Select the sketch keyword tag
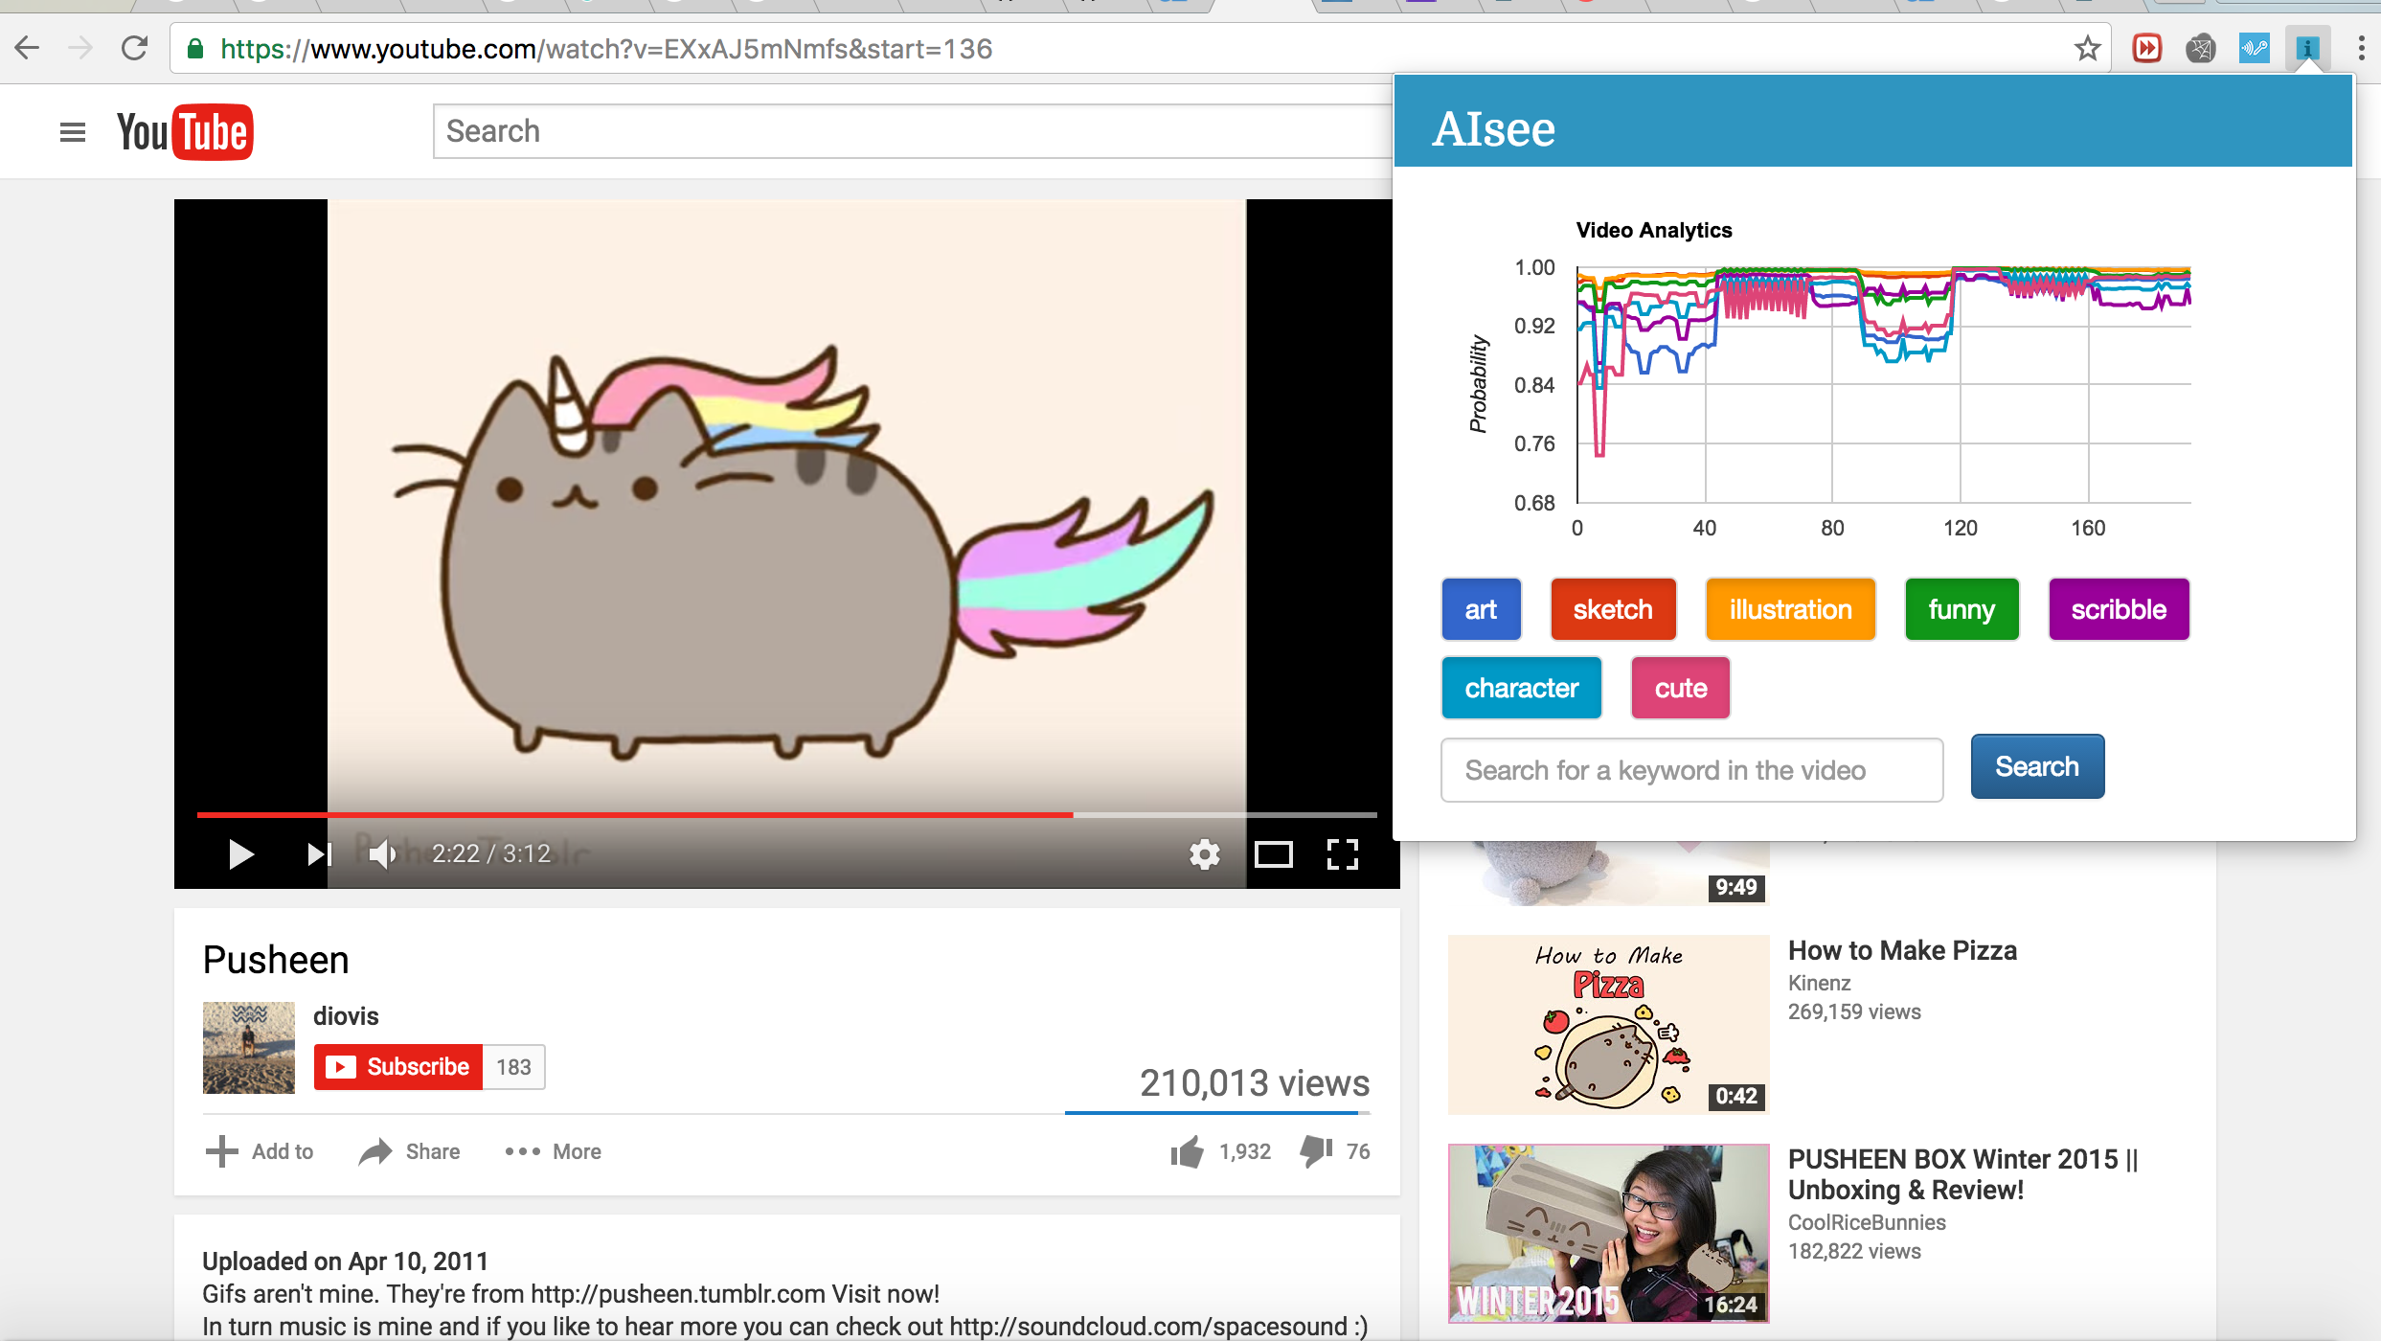This screenshot has height=1341, width=2381. coord(1613,609)
